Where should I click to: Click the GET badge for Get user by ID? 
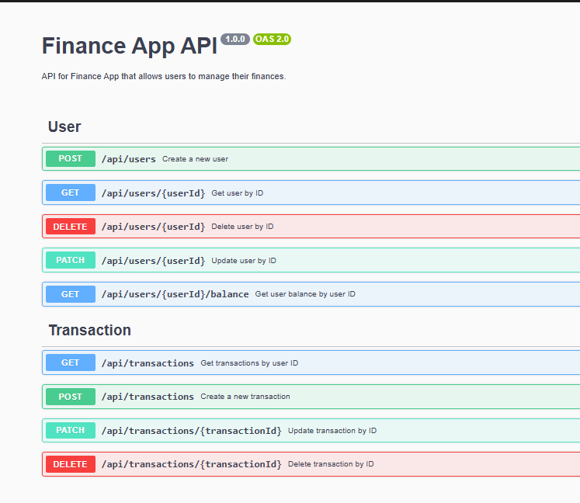coord(71,193)
